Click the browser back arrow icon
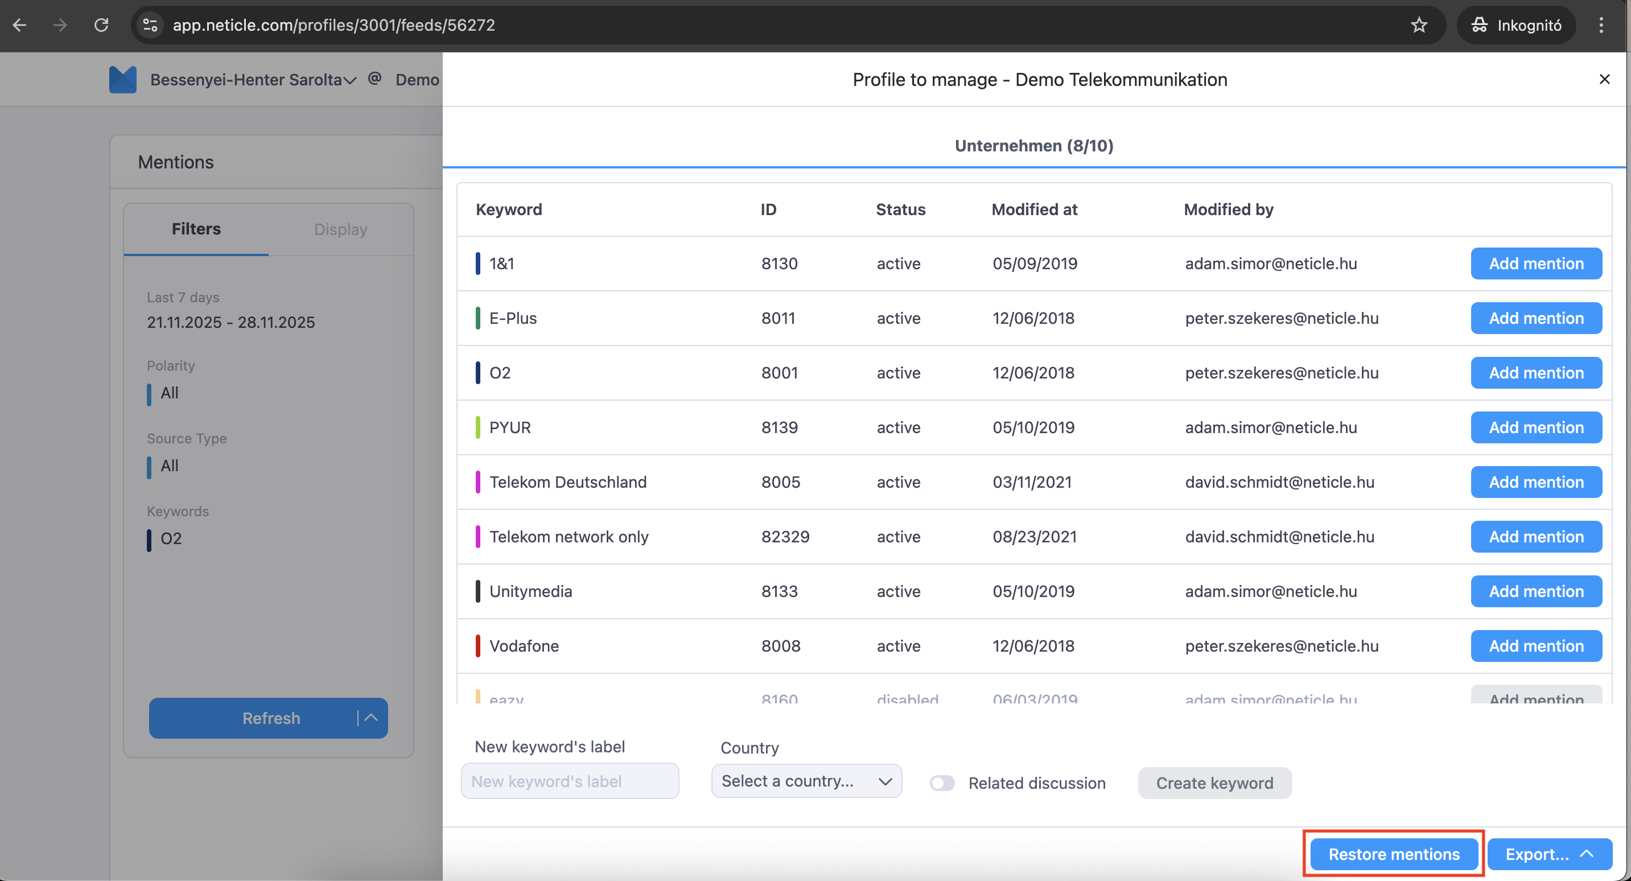1631x881 pixels. coord(19,24)
